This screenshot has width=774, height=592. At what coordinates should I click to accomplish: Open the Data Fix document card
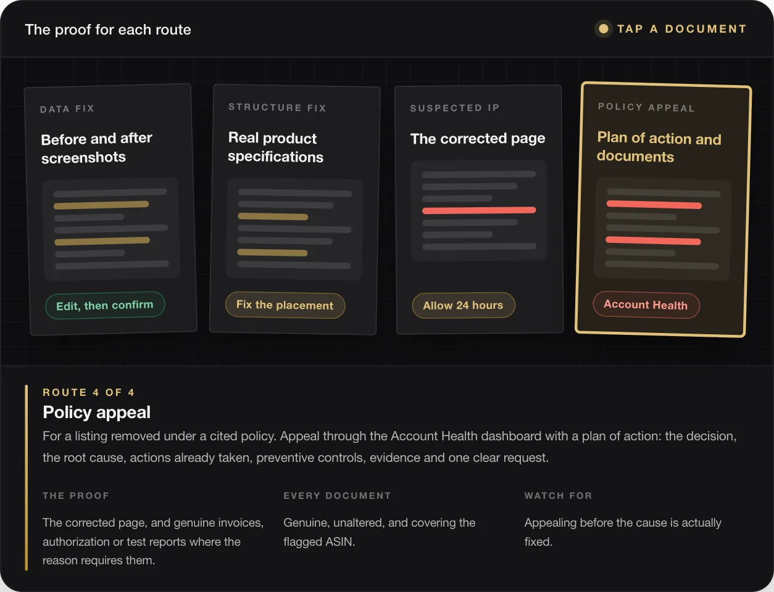110,210
